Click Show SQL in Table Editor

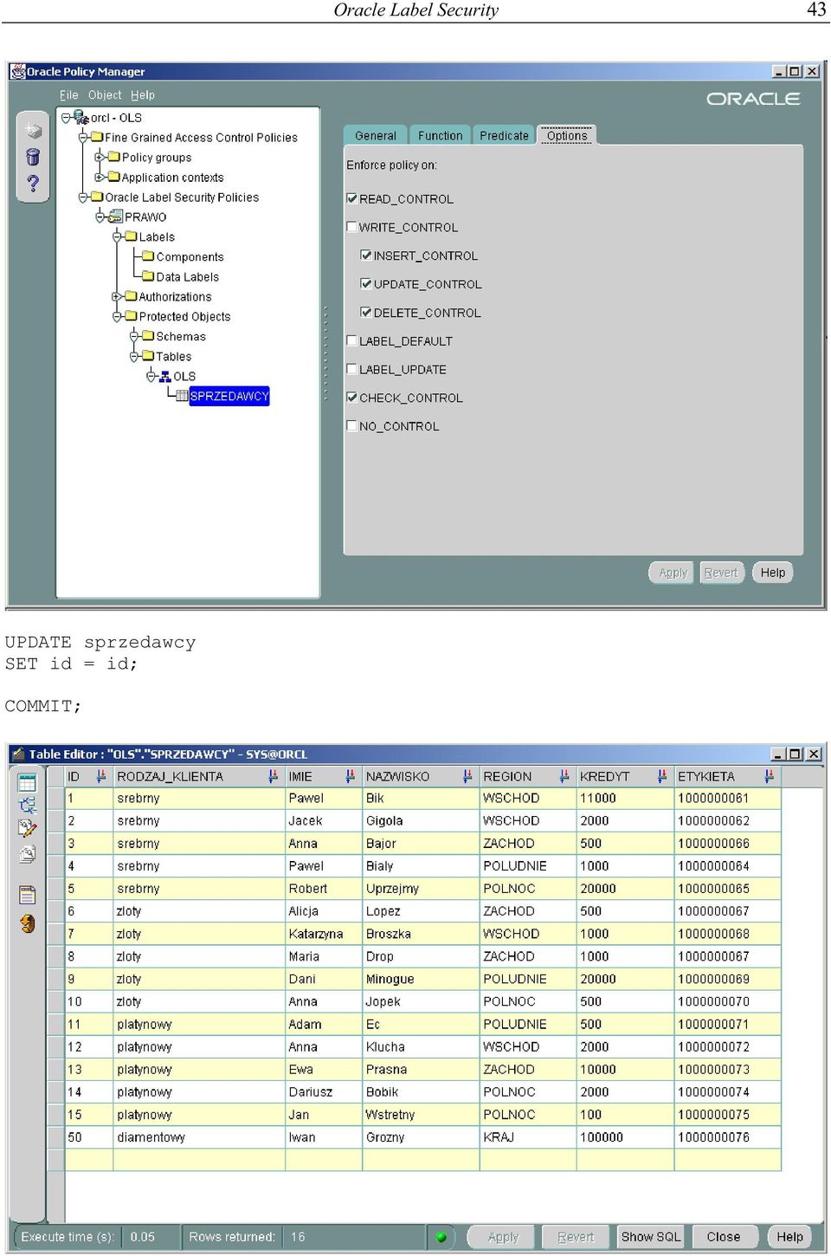point(651,1237)
